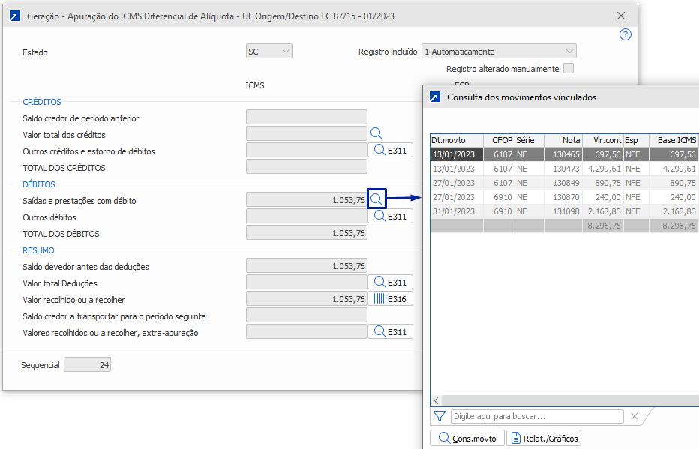The image size is (699, 449).
Task: Click E311 for Valores recolhidos extra-apuração
Action: point(390,332)
